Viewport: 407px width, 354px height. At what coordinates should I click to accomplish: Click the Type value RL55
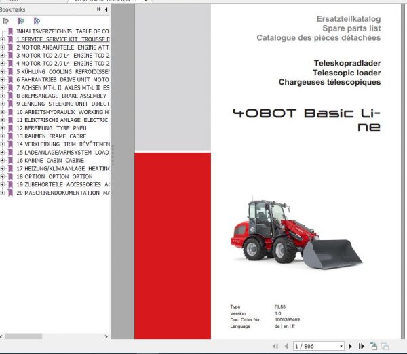[280, 307]
